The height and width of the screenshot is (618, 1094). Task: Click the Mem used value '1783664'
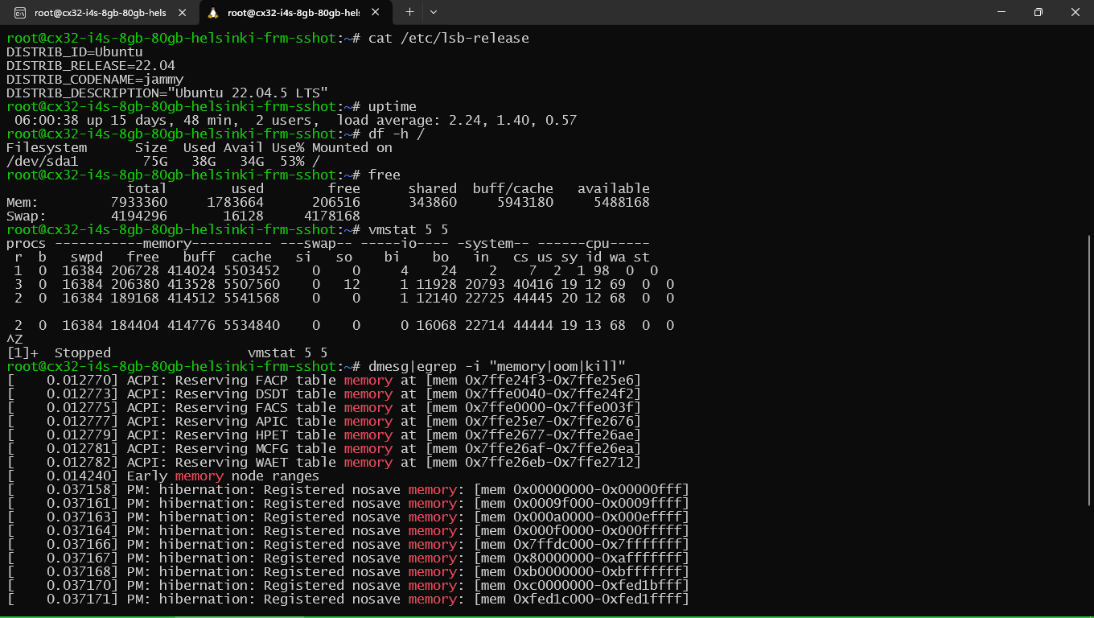point(236,202)
